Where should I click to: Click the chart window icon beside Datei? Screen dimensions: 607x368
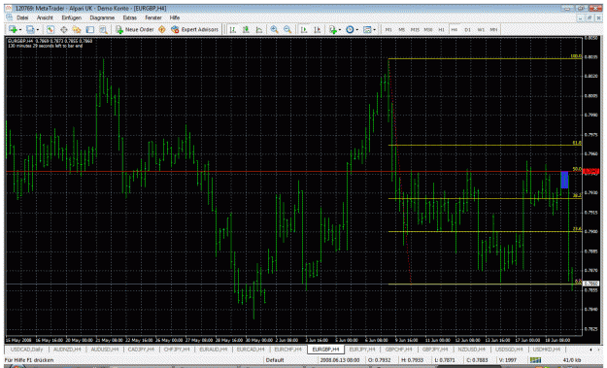9,17
